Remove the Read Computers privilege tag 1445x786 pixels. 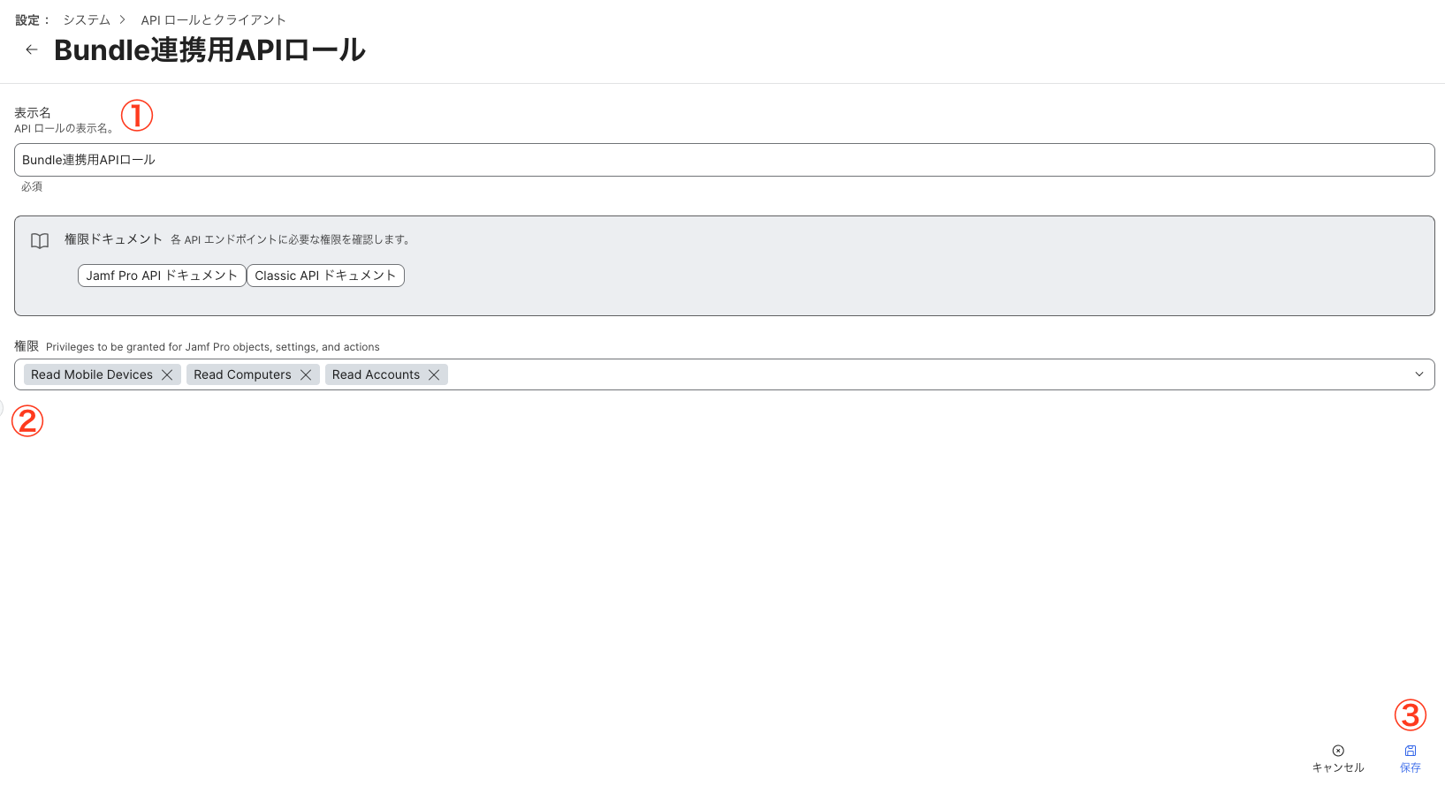[x=306, y=374]
